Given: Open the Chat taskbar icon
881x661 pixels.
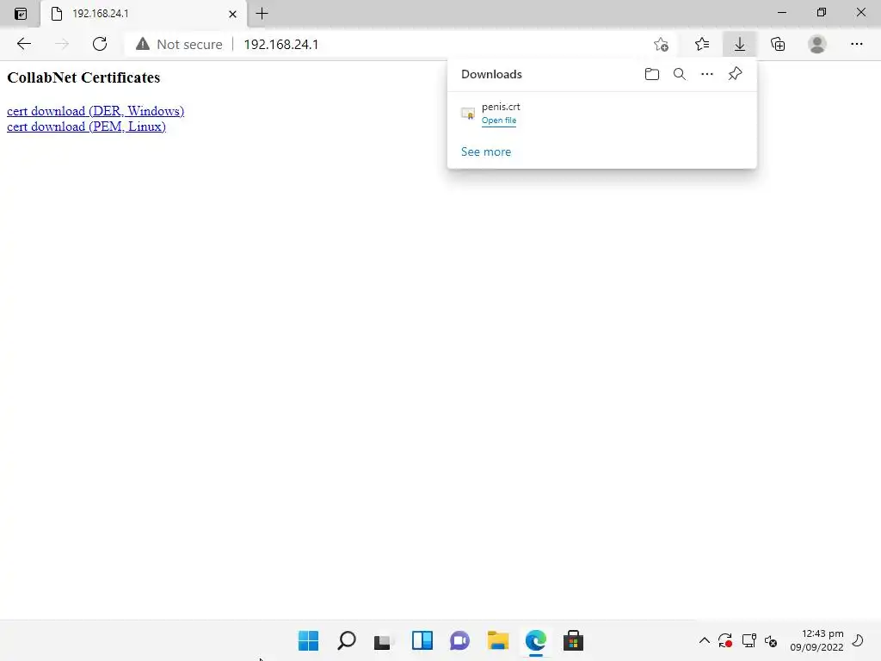Looking at the screenshot, I should coord(459,640).
